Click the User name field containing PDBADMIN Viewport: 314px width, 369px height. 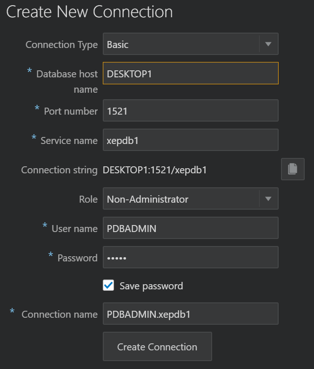pyautogui.click(x=190, y=228)
